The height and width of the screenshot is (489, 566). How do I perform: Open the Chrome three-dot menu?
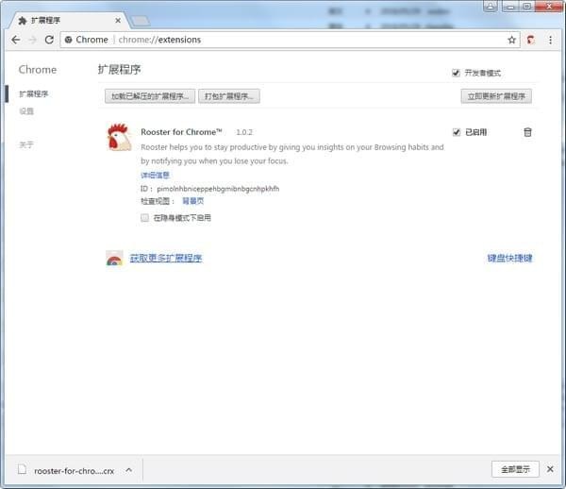point(550,40)
